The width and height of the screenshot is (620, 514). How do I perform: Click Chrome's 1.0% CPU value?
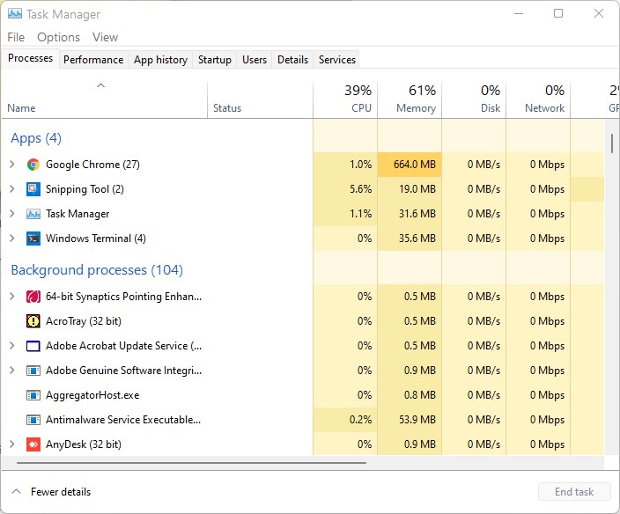click(360, 165)
